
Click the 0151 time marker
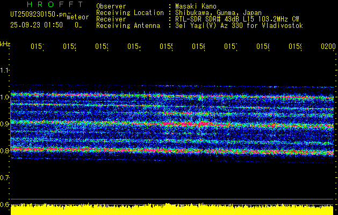(x=37, y=46)
